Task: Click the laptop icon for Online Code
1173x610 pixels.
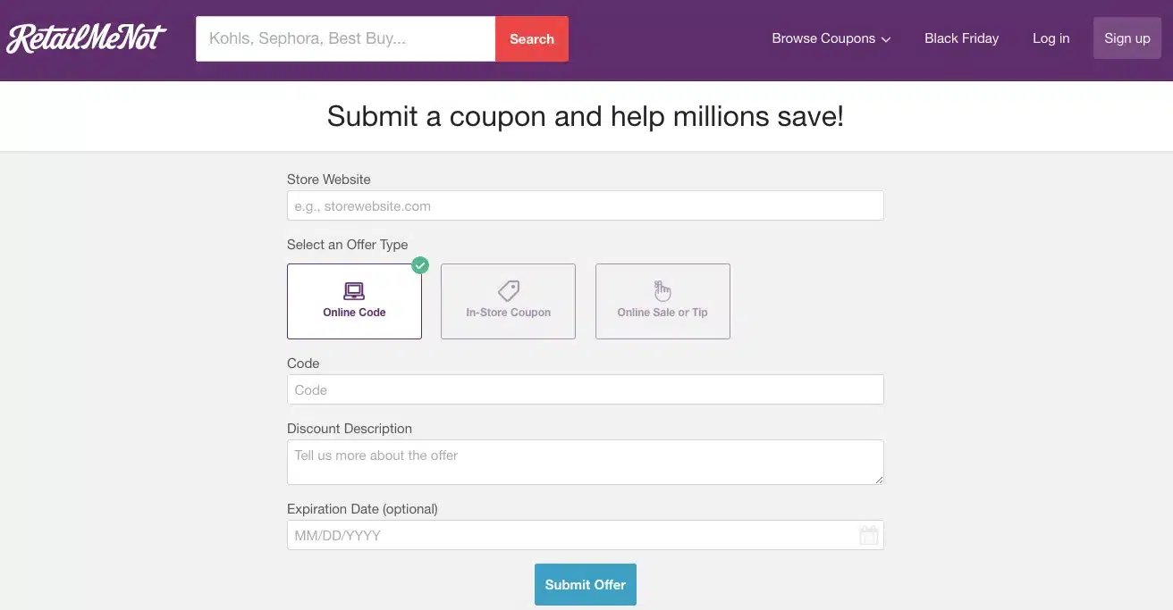Action: pos(354,291)
